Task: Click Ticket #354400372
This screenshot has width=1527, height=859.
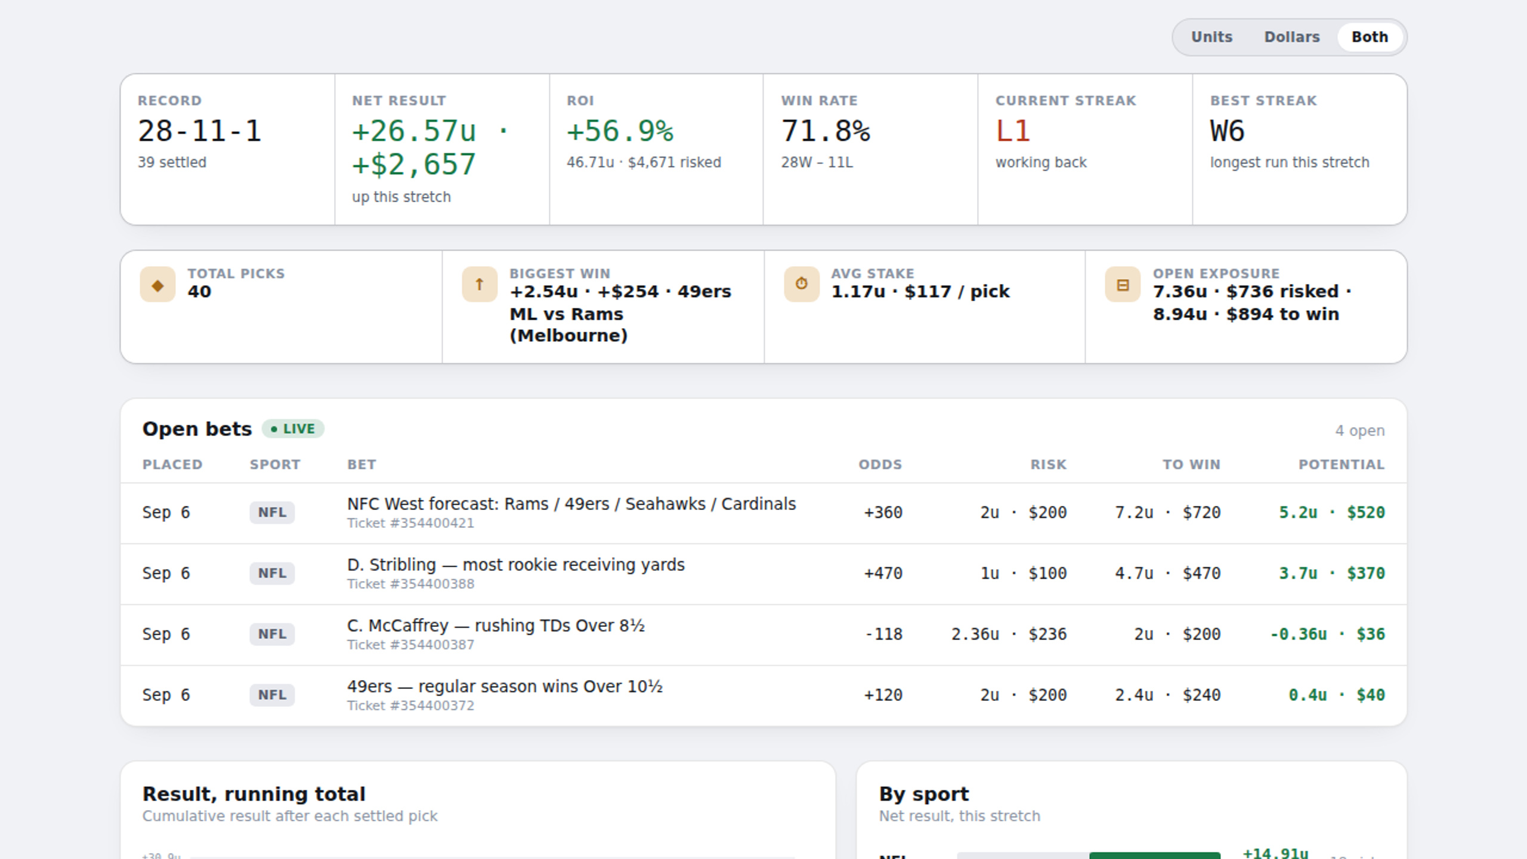Action: click(410, 706)
